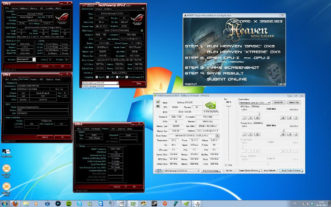The height and width of the screenshot is (207, 331).
Task: Click the Fan speed slider handle in Inspector
Action: tap(228, 106)
